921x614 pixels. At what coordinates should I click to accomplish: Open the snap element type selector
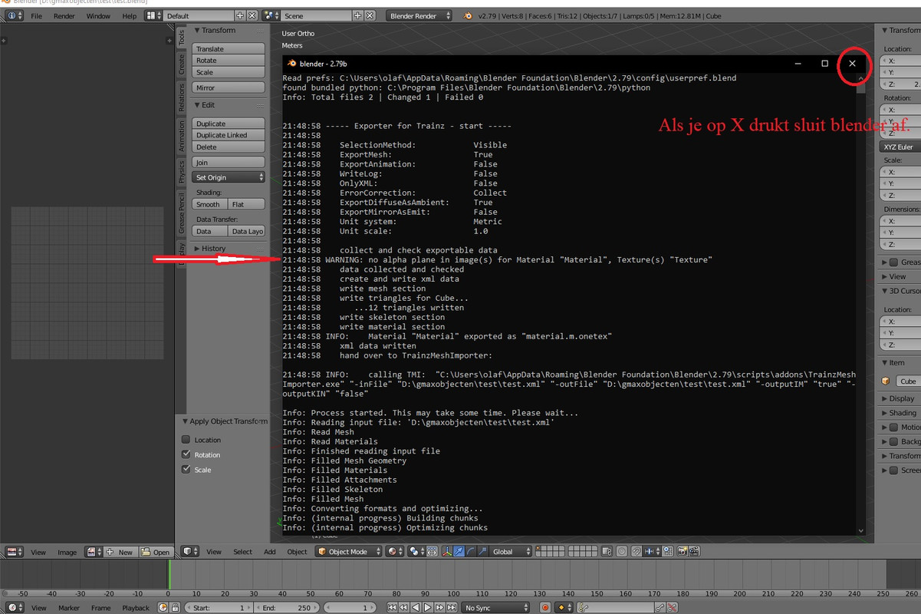tap(651, 551)
